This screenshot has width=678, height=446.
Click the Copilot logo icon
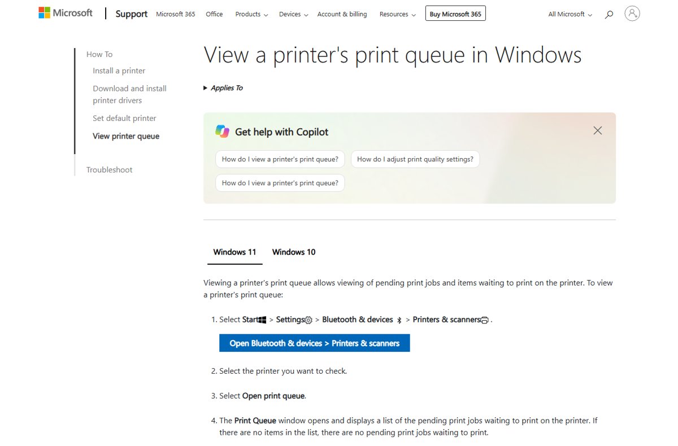[x=222, y=132]
